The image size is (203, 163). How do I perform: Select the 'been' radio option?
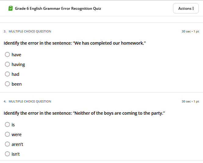pyautogui.click(x=8, y=84)
